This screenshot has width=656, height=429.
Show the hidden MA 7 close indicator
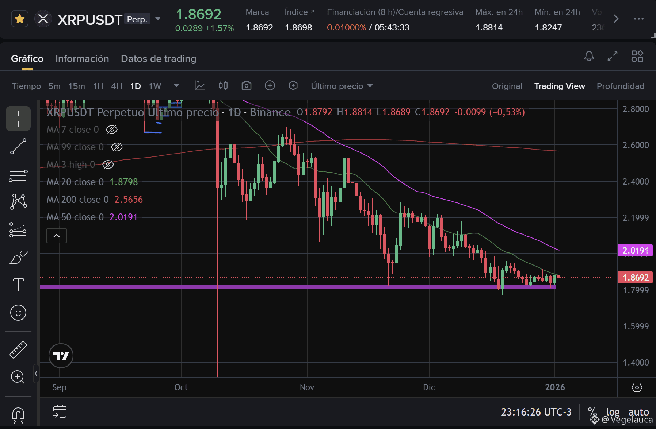tap(111, 130)
